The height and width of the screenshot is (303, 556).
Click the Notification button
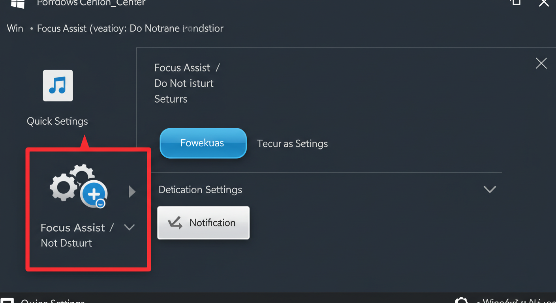[x=203, y=223]
